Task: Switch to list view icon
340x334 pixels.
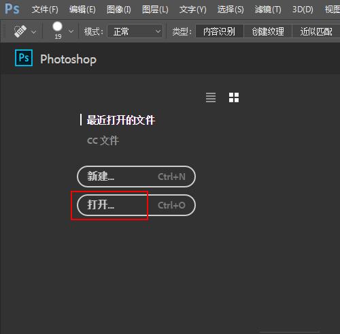Action: [x=211, y=97]
